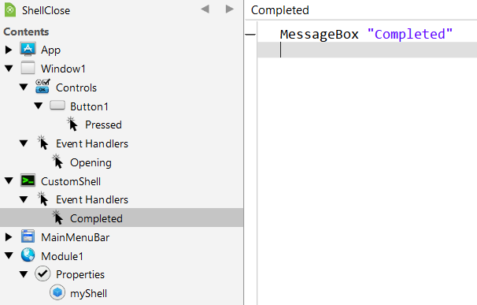The image size is (477, 305).
Task: Select the Controls label
Action: point(76,87)
